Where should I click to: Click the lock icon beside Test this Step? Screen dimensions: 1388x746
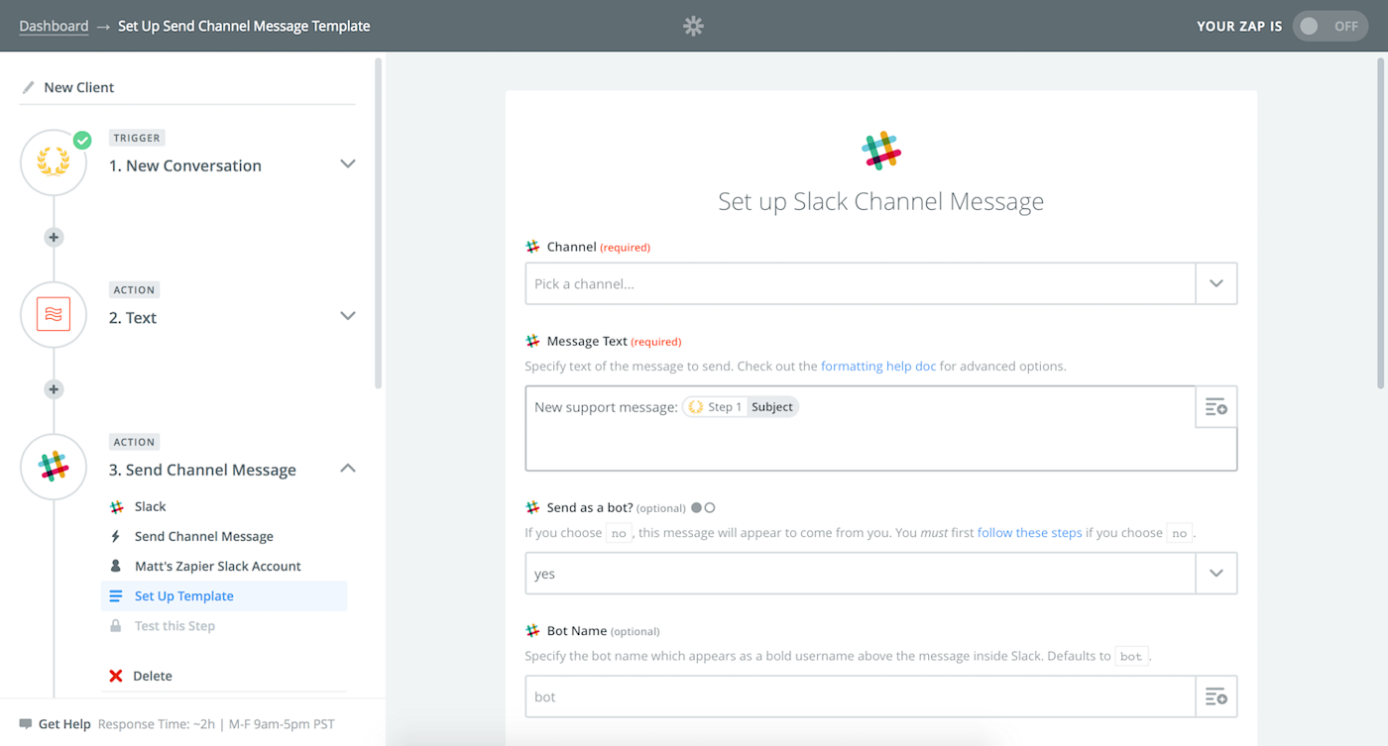point(116,626)
